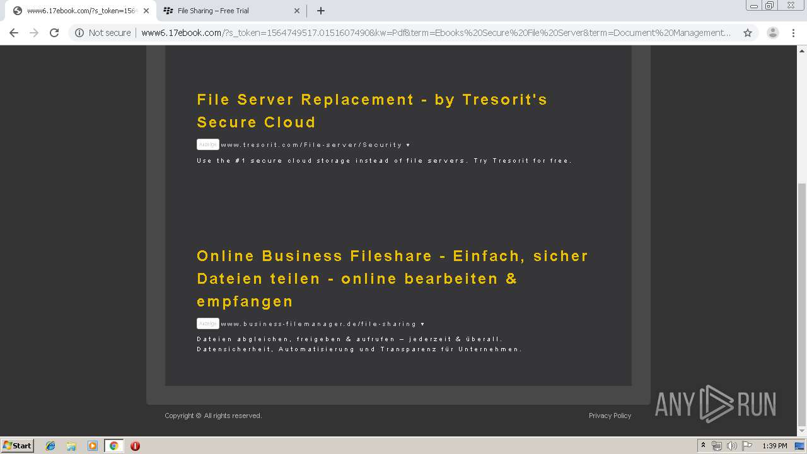Viewport: 807px width, 454px height.
Task: Reload the current page
Action: (x=54, y=33)
